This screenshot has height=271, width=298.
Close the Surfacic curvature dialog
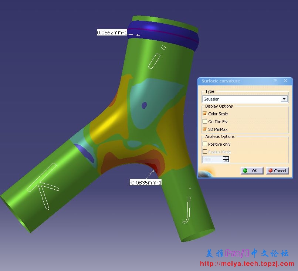[285, 81]
